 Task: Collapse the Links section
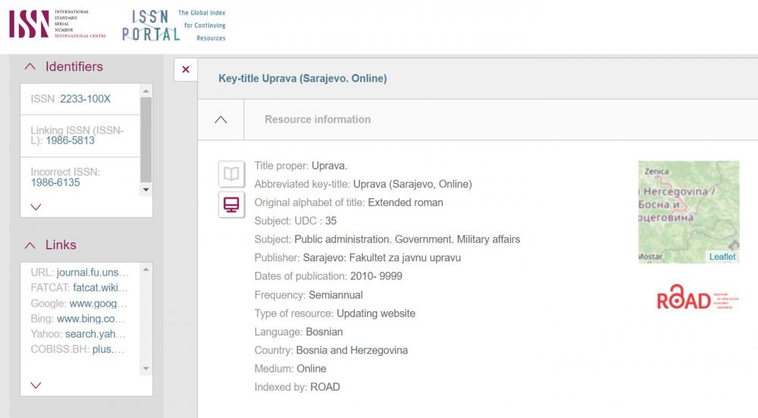(30, 245)
